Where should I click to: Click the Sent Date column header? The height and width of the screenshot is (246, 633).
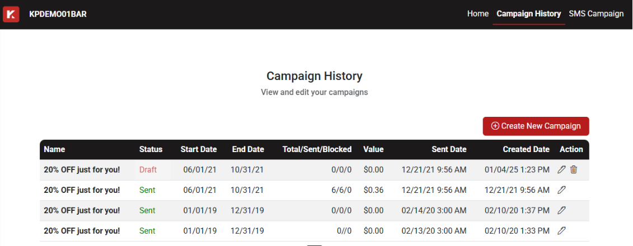point(449,149)
